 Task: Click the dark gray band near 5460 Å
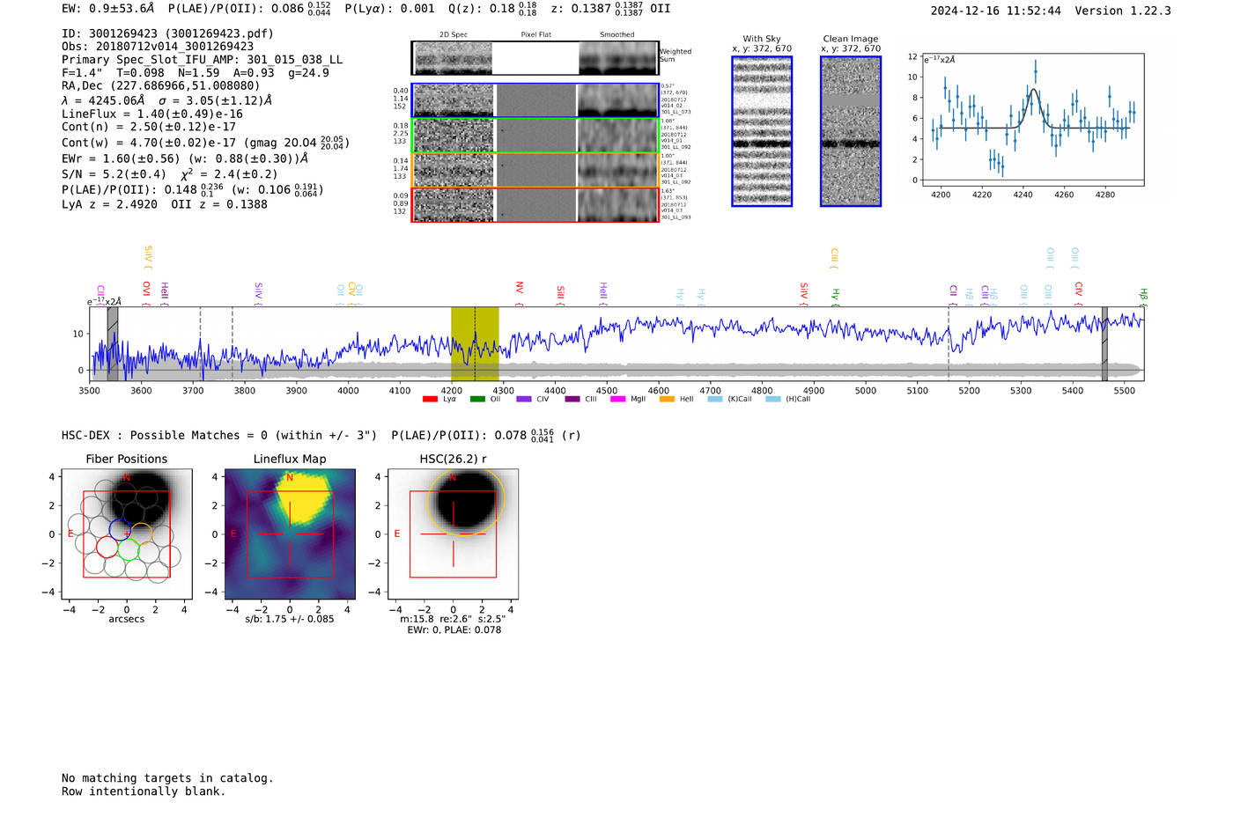point(1104,343)
